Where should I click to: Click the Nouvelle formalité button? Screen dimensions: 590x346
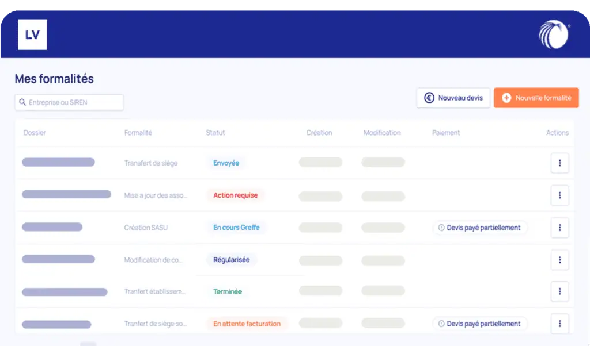536,98
